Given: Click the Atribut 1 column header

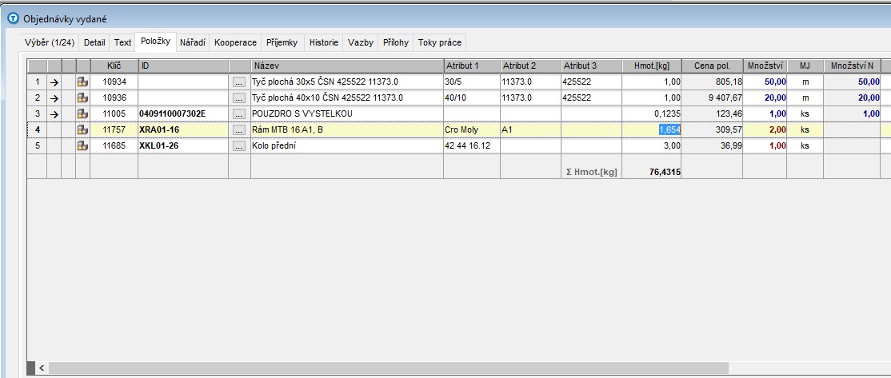Looking at the screenshot, I should click(472, 66).
